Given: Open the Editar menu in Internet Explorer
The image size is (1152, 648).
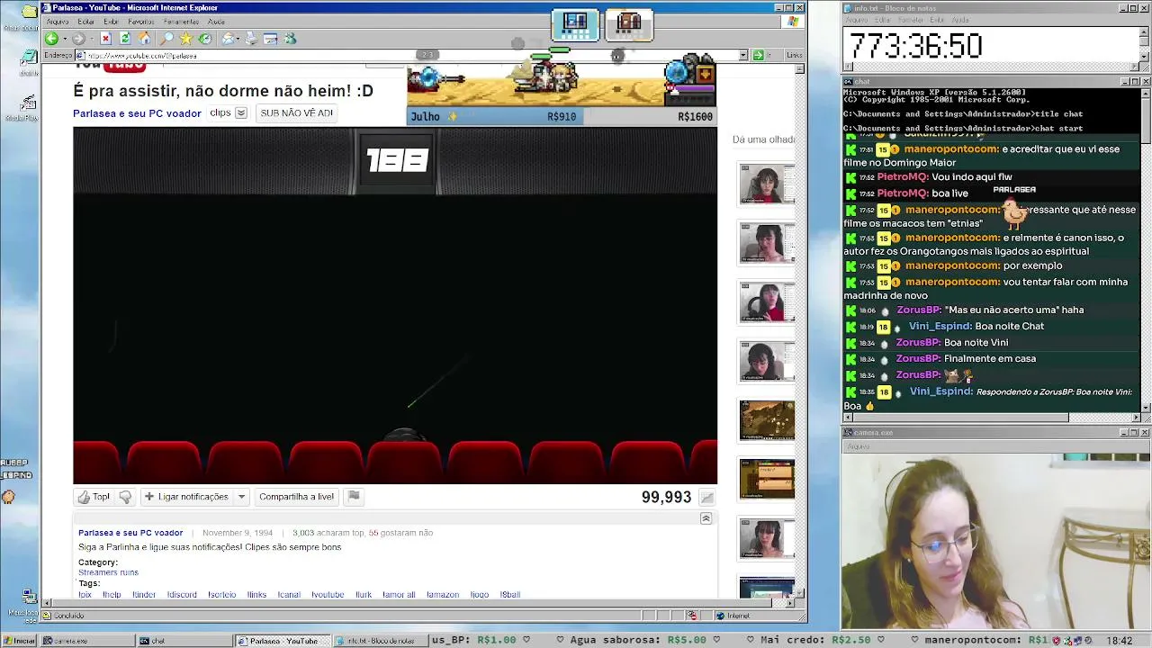Looking at the screenshot, I should tap(86, 22).
